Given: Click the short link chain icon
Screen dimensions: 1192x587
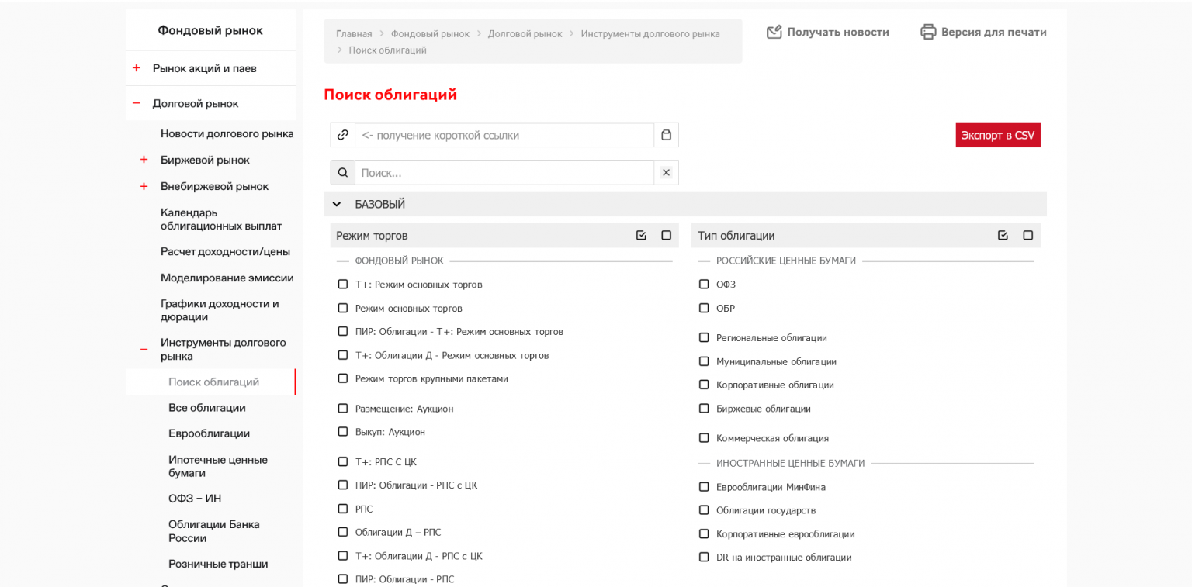Looking at the screenshot, I should point(342,135).
